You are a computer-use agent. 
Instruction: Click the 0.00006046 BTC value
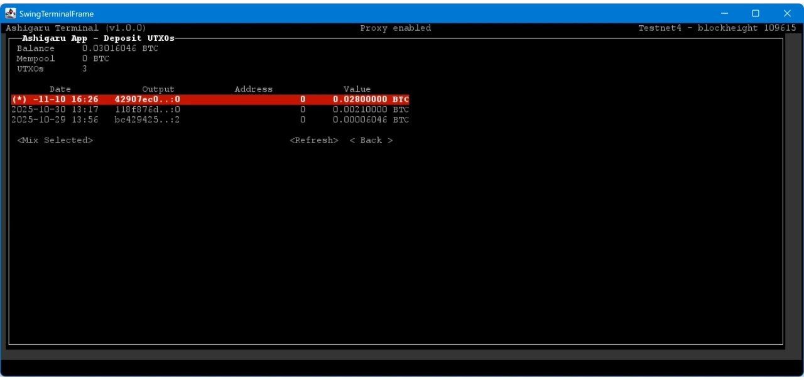click(371, 119)
